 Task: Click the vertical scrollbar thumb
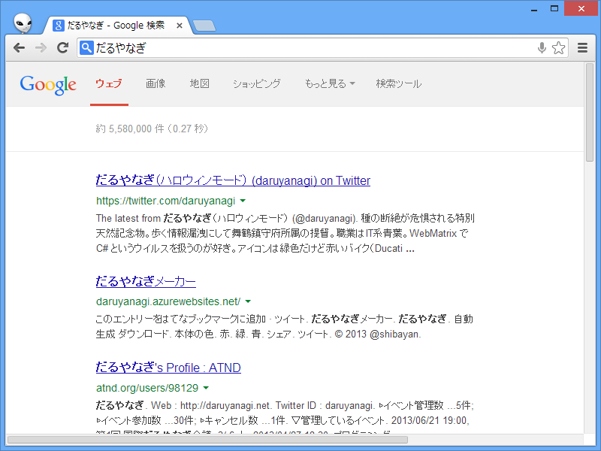pos(590,113)
